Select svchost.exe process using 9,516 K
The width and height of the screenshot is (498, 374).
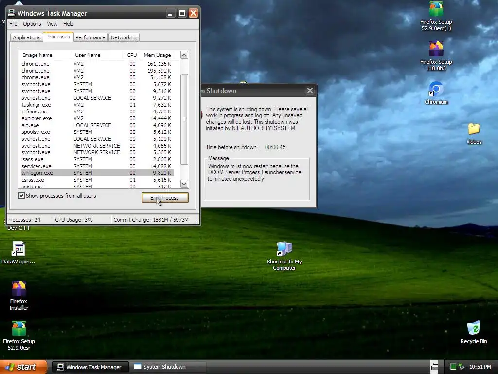pos(97,91)
